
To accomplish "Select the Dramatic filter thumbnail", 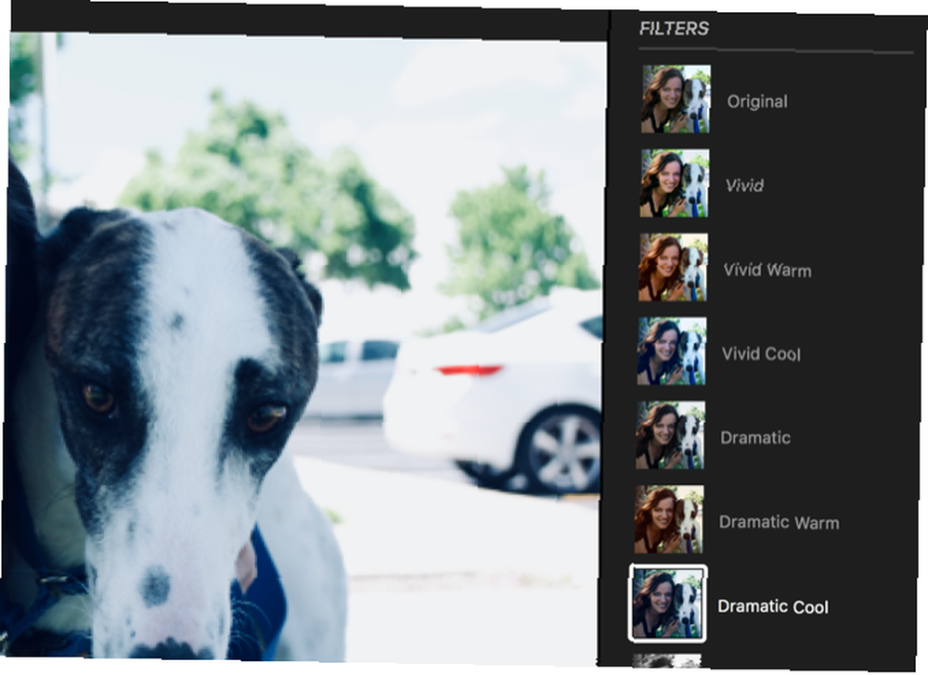I will pos(671,435).
